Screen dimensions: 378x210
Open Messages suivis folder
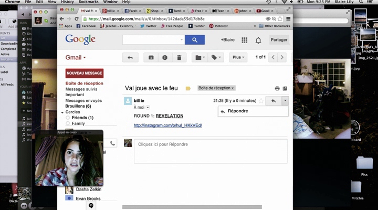click(81, 89)
